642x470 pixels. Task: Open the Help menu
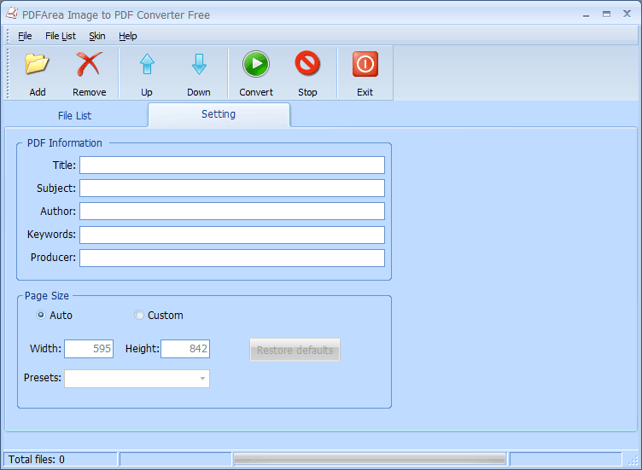[x=128, y=36]
